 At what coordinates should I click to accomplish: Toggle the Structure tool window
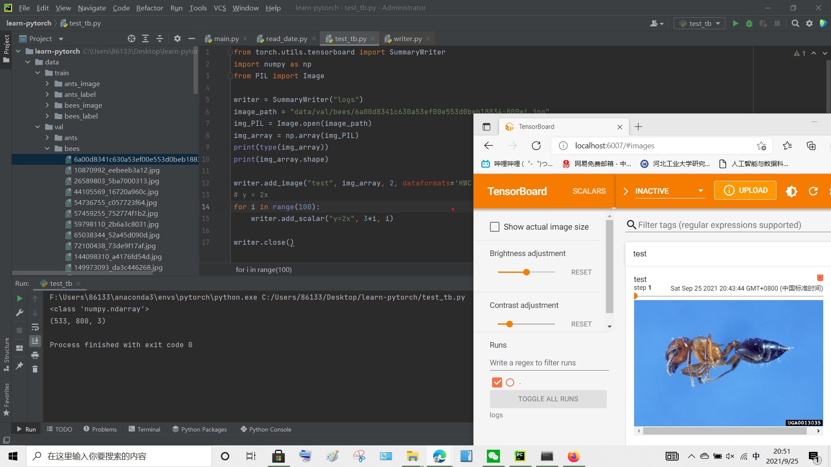tap(6, 354)
